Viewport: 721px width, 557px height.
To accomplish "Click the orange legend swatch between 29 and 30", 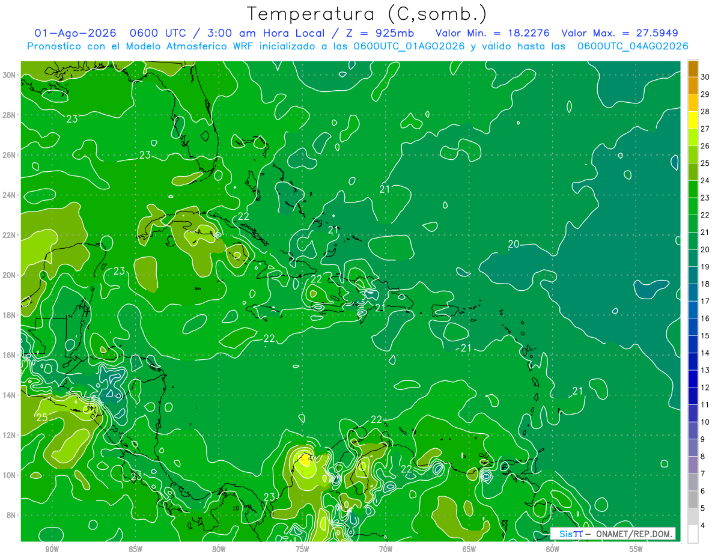I will (693, 85).
